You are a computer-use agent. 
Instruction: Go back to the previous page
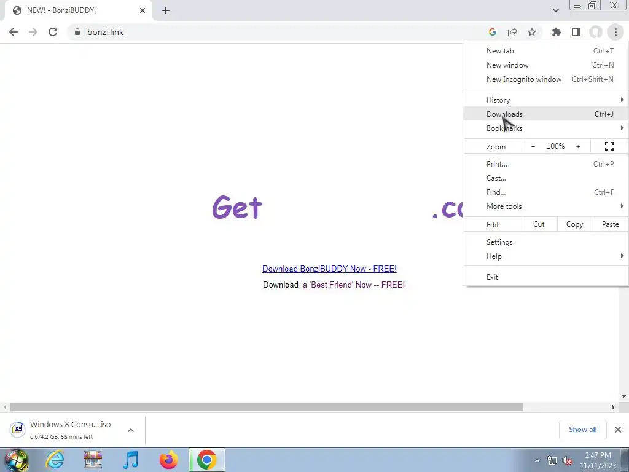(14, 32)
